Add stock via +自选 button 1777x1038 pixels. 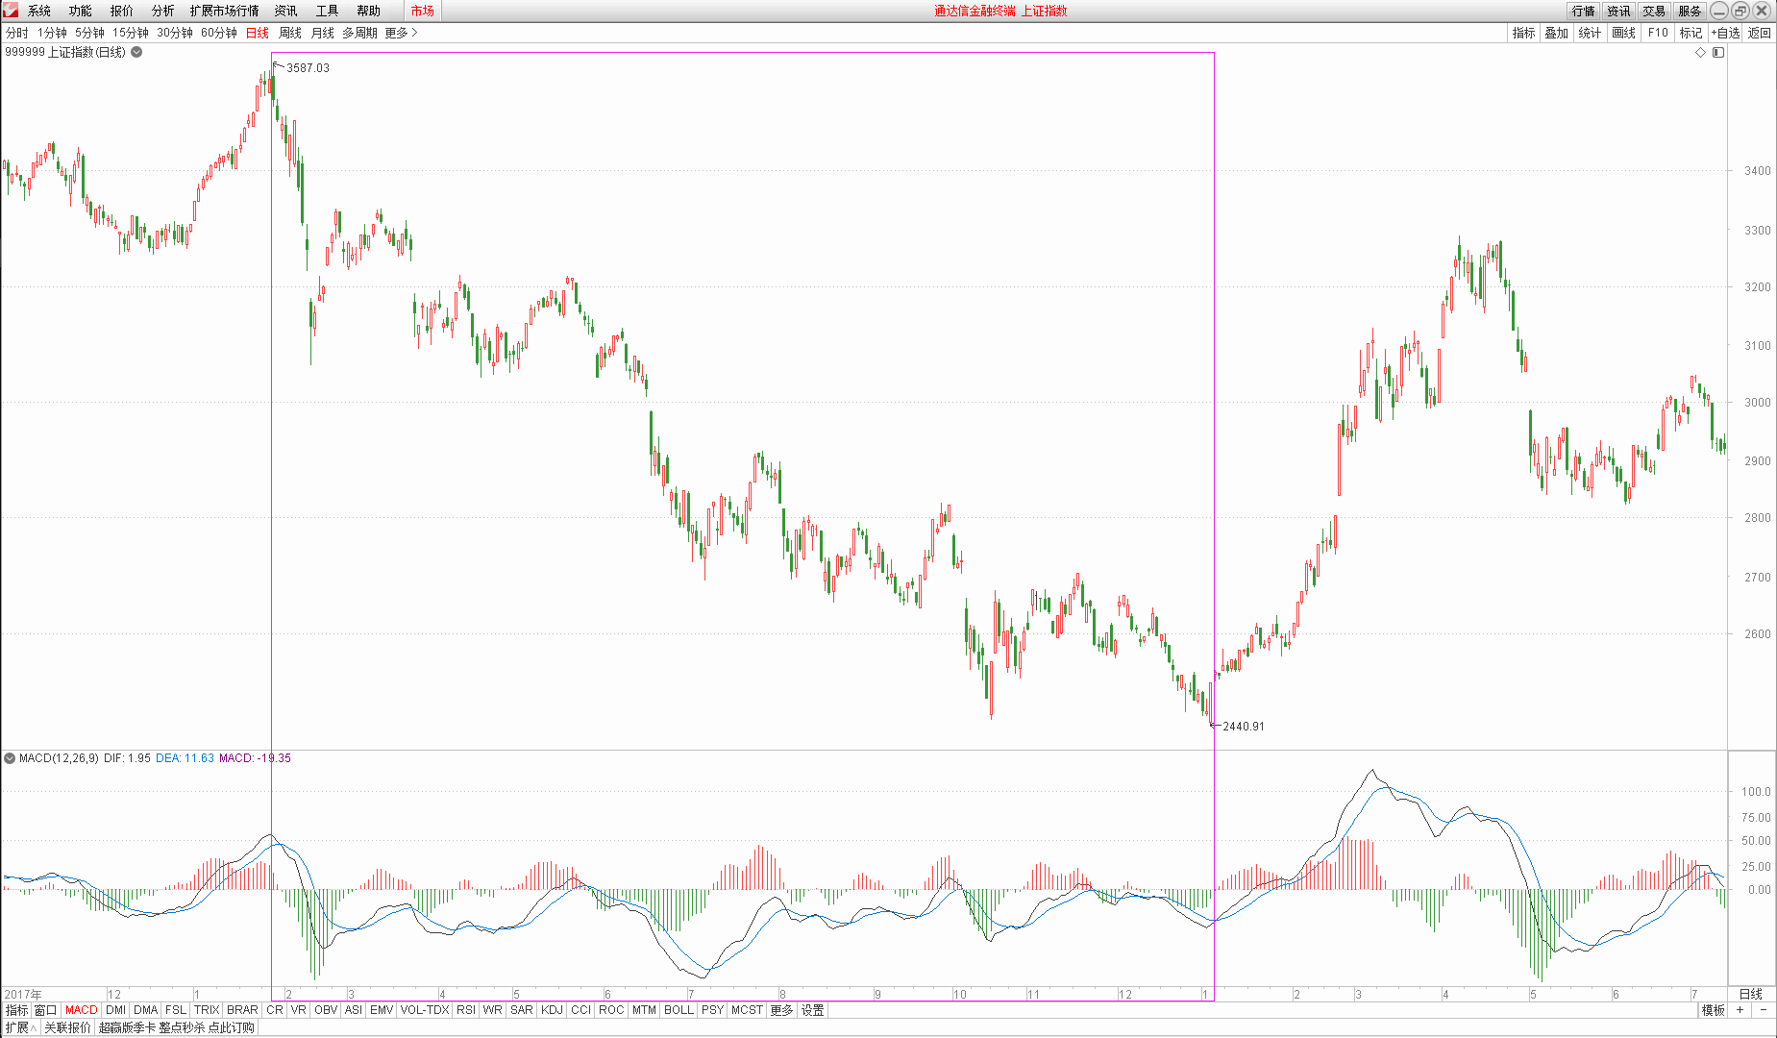coord(1726,33)
